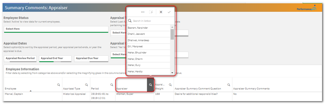Select Hehar, Dharm in the listbox
The height and width of the screenshot is (104, 325).
(148, 59)
